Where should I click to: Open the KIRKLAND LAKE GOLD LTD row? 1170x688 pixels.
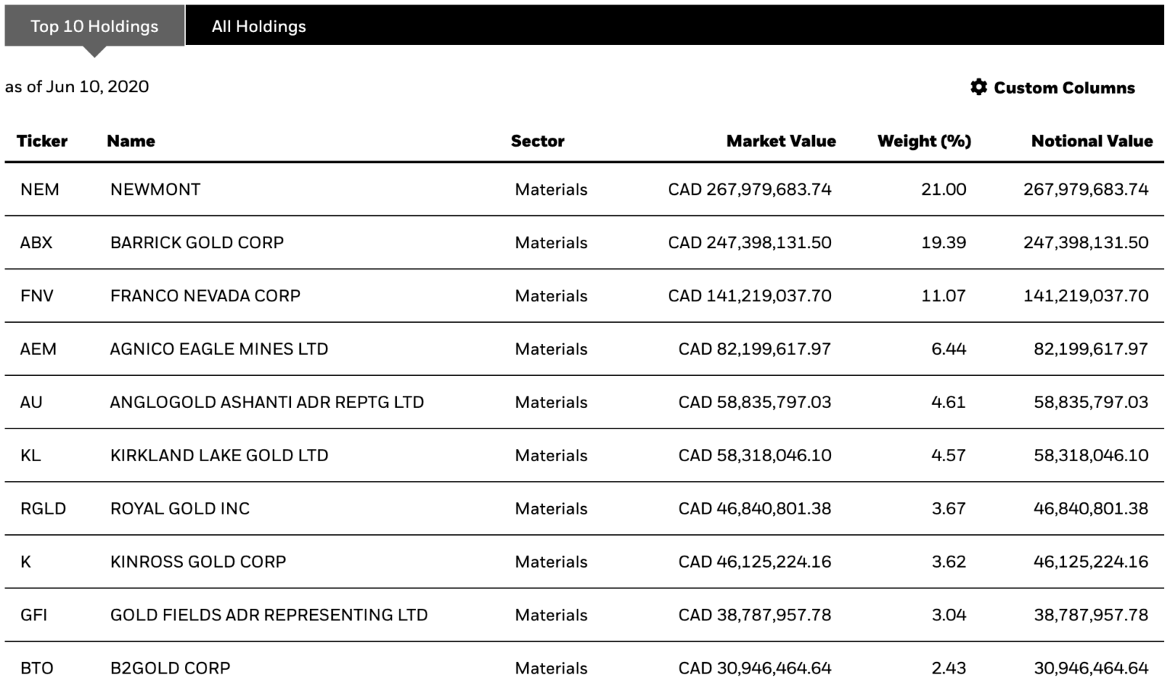(x=219, y=455)
